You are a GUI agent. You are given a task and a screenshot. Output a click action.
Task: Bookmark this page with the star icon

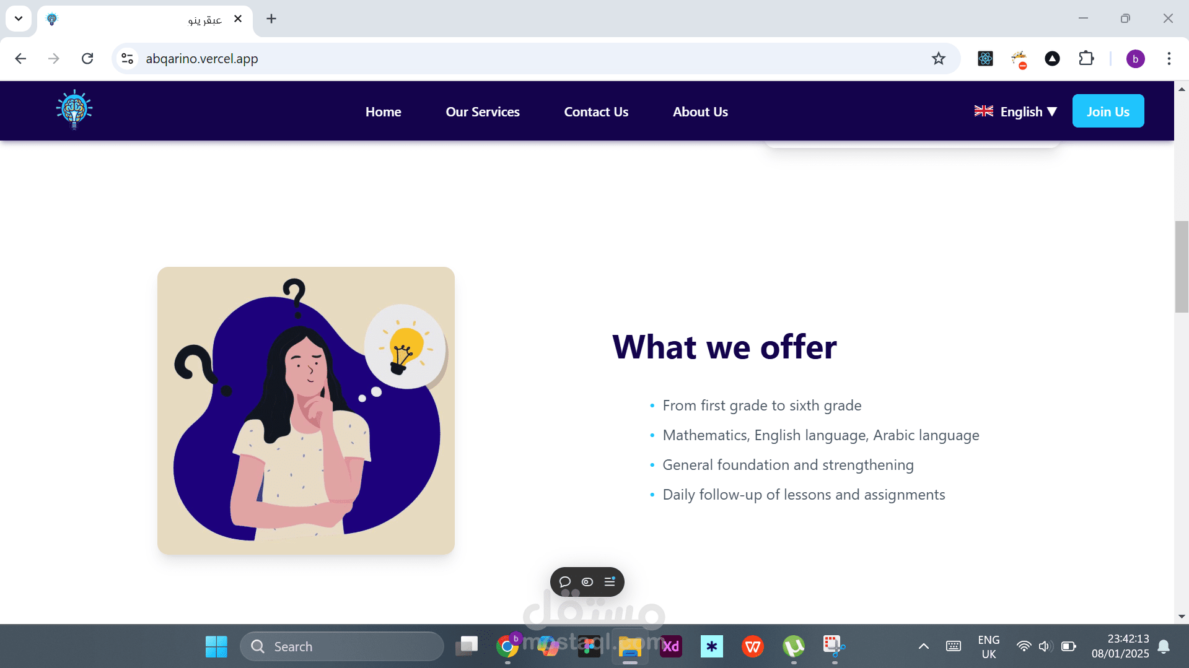[x=939, y=59]
